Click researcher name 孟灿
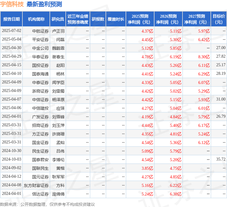 click(x=60, y=143)
